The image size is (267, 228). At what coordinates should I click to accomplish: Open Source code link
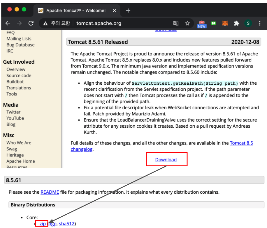(19, 76)
